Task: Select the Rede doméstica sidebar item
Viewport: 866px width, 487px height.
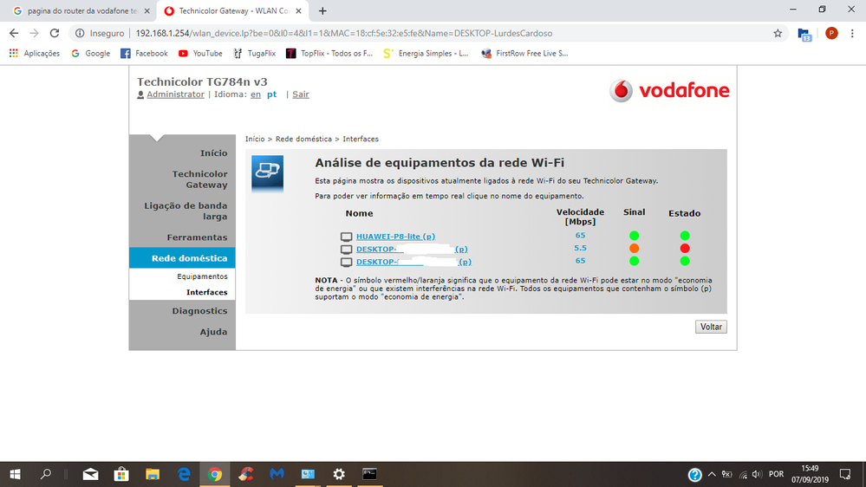Action: point(182,258)
